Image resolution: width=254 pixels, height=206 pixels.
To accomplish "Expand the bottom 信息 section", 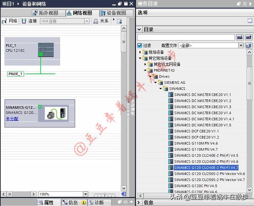I will pyautogui.click(x=139, y=202).
